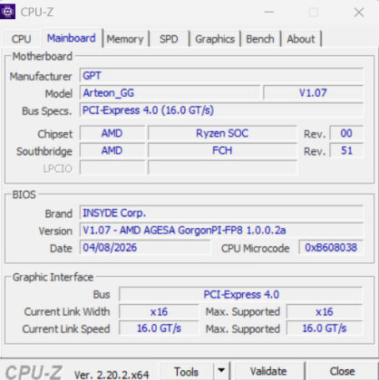Viewport: 379px width, 380px height.
Task: Select the Mainboard tab
Action: 72,38
